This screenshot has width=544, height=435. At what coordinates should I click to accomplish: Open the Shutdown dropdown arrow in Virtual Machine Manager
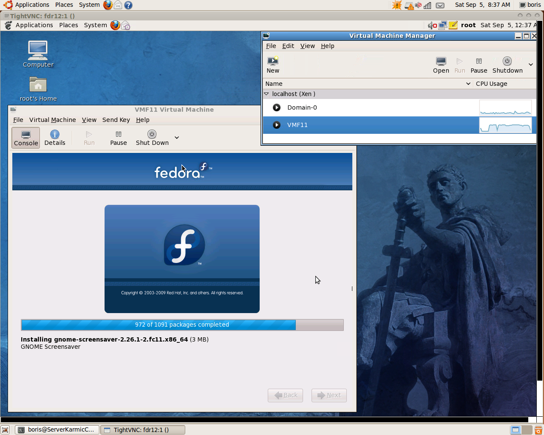pos(531,65)
